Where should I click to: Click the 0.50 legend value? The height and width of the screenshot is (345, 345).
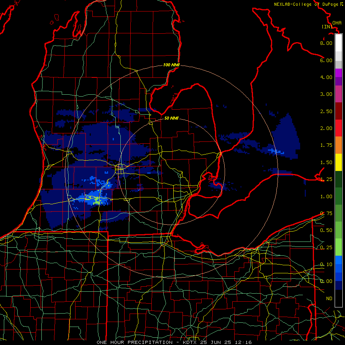326,230
